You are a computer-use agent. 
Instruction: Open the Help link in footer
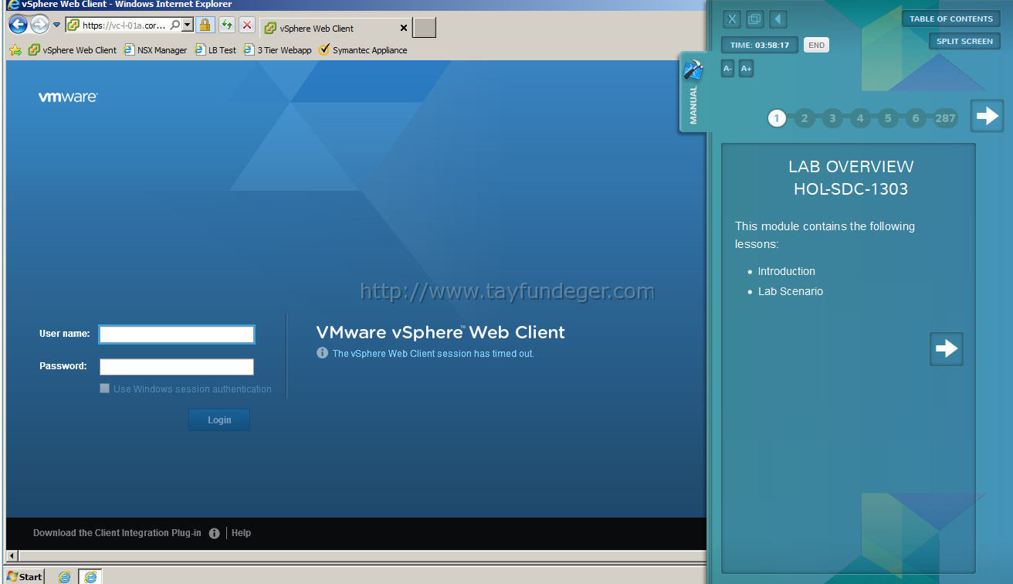pos(241,533)
